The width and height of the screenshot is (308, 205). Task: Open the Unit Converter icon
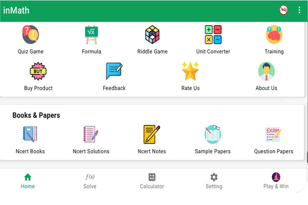pyautogui.click(x=213, y=35)
